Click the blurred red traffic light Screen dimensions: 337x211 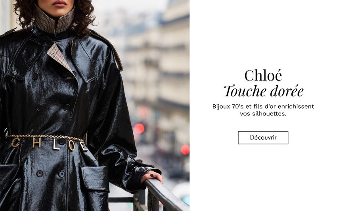pos(139,129)
